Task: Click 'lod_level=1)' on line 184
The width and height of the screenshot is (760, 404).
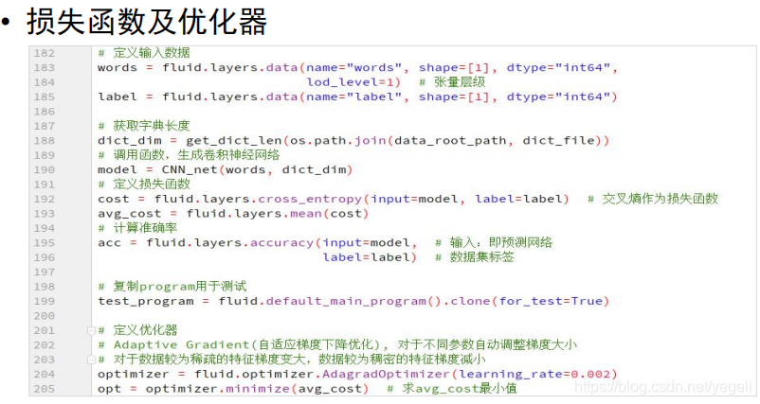Action: 353,82
